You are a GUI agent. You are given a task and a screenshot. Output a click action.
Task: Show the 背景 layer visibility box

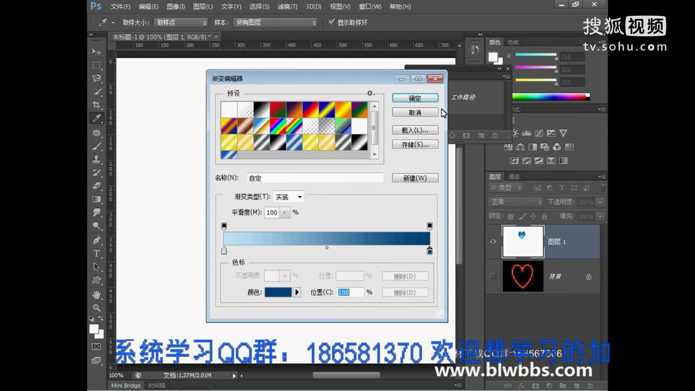493,276
